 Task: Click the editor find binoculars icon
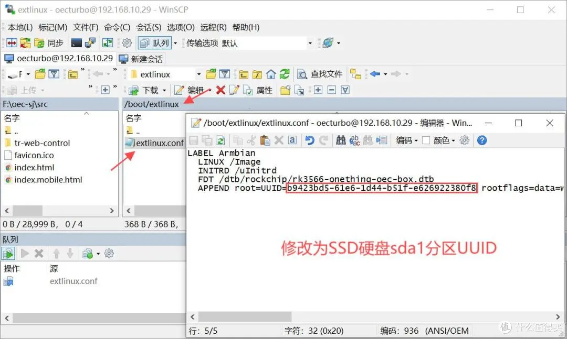point(341,140)
